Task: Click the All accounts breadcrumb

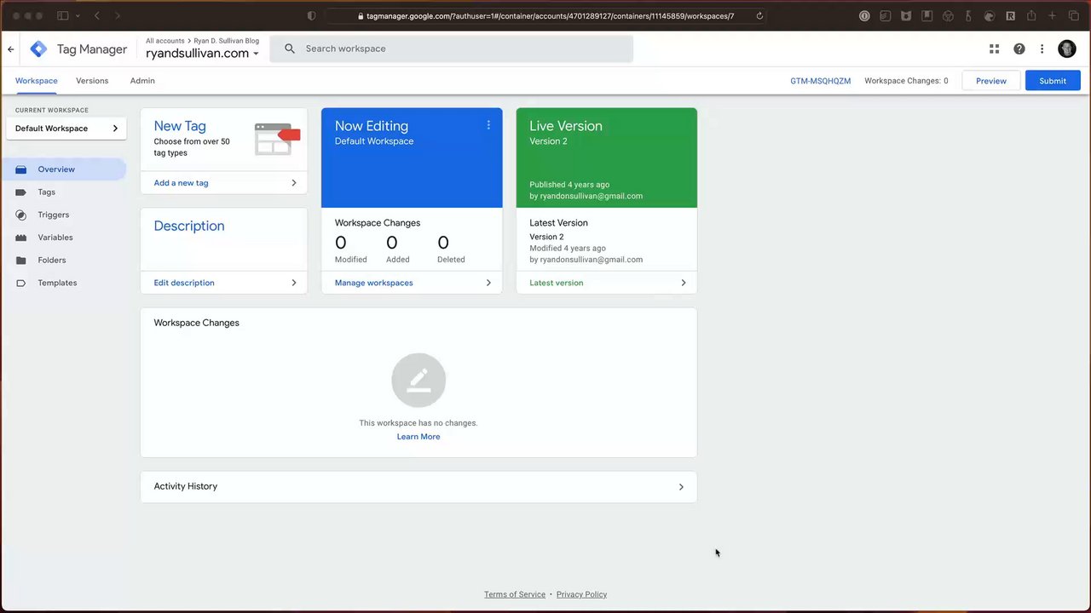Action: pos(165,41)
